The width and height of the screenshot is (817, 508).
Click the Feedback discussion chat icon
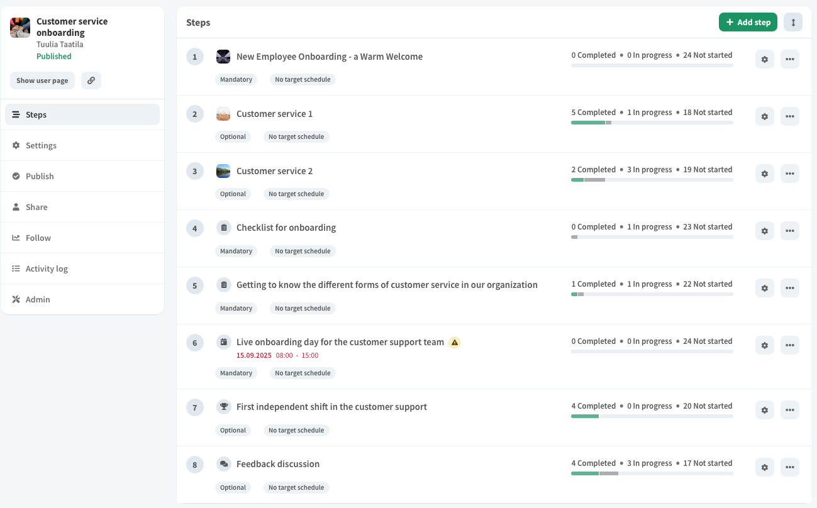tap(223, 464)
